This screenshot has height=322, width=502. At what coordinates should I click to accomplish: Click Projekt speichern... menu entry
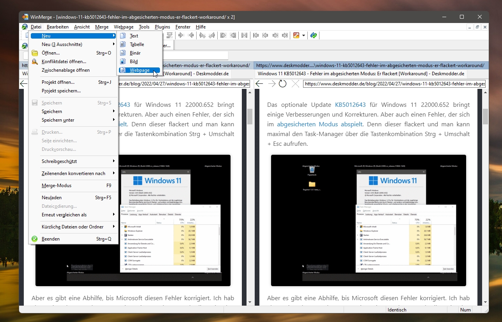click(73, 91)
